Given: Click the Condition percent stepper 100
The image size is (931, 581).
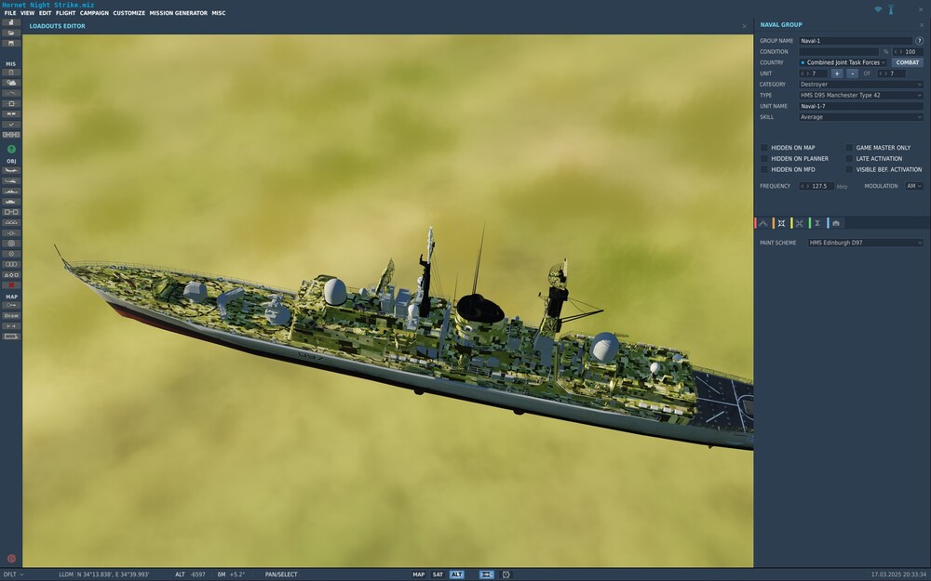Looking at the screenshot, I should 908,51.
